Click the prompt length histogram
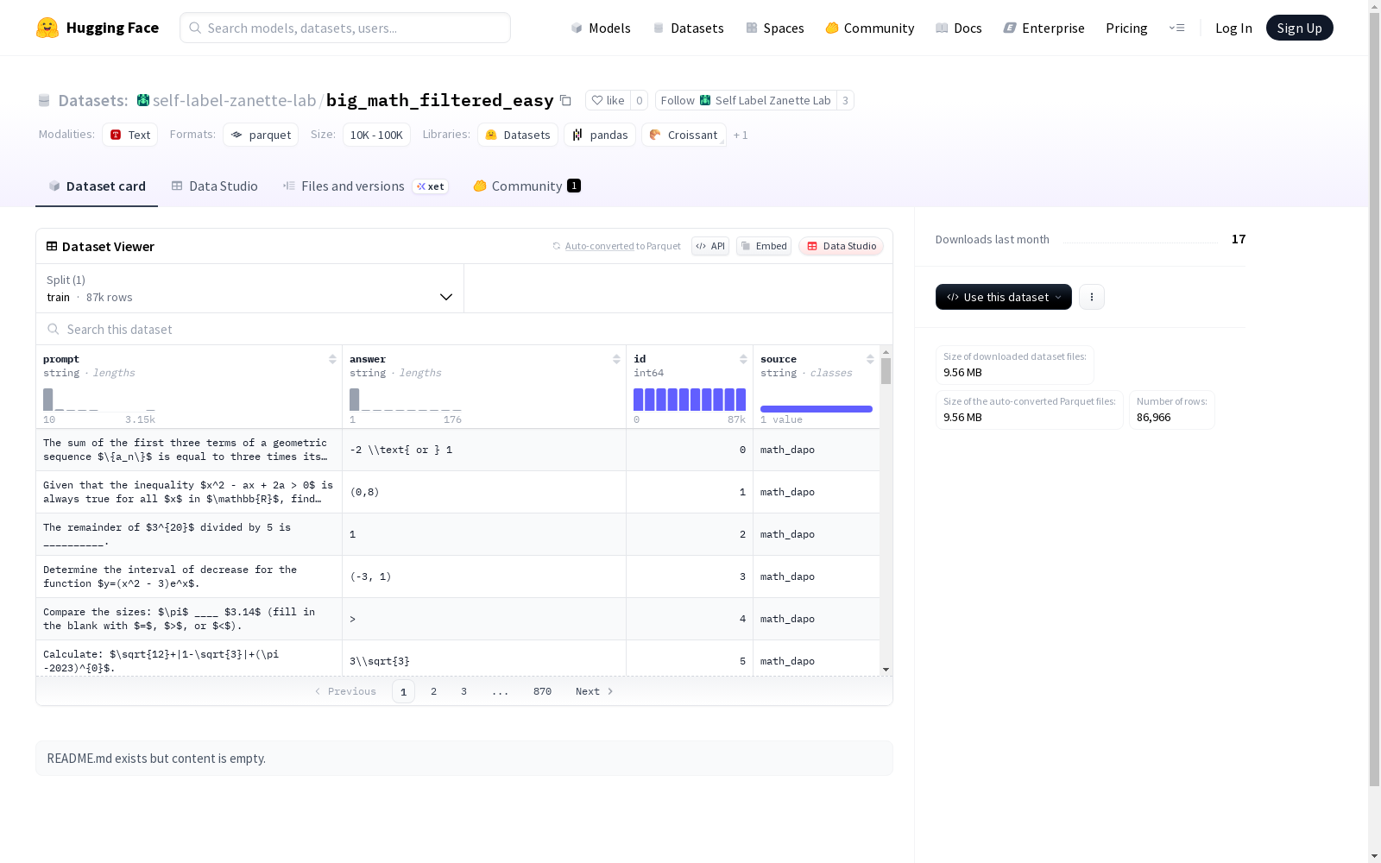This screenshot has width=1381, height=863. pyautogui.click(x=99, y=400)
